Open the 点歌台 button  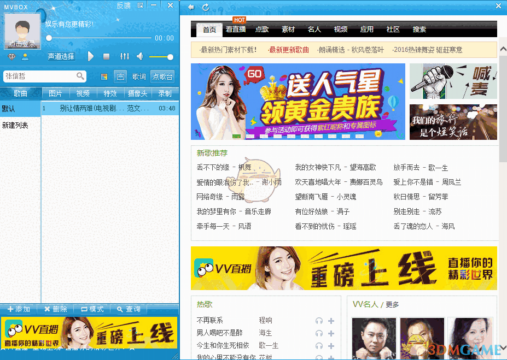tap(162, 76)
